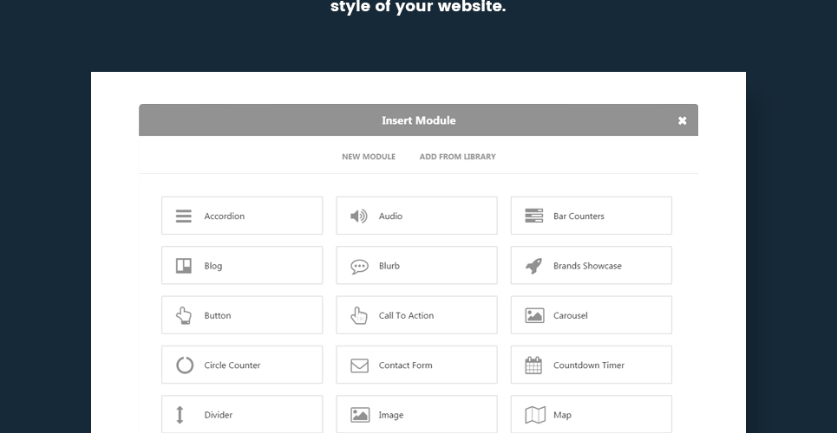Insert the Button module
The height and width of the screenshot is (433, 837).
click(x=242, y=315)
